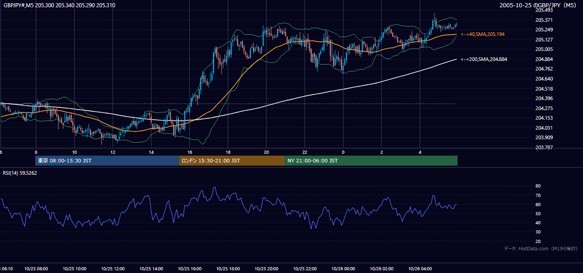Screen dimensions: 583x273
Task: Click RSI scale value 40
Action: click(538, 222)
